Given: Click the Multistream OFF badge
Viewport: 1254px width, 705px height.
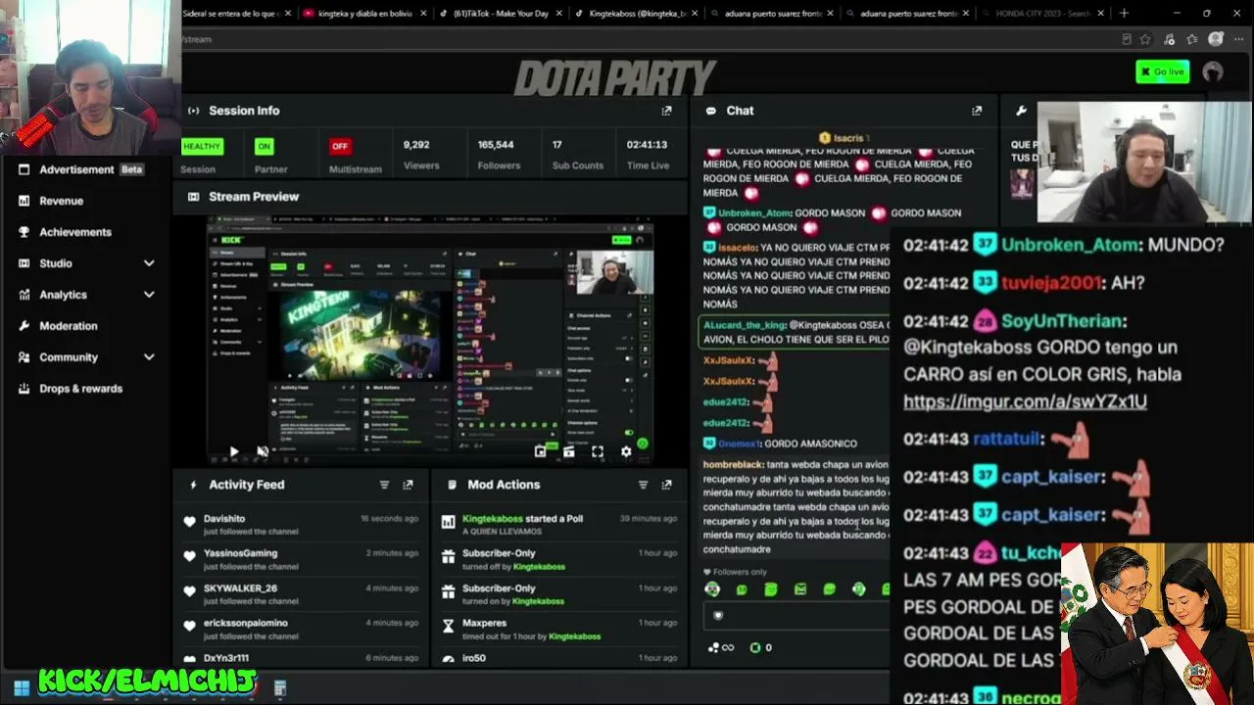Looking at the screenshot, I should point(340,146).
